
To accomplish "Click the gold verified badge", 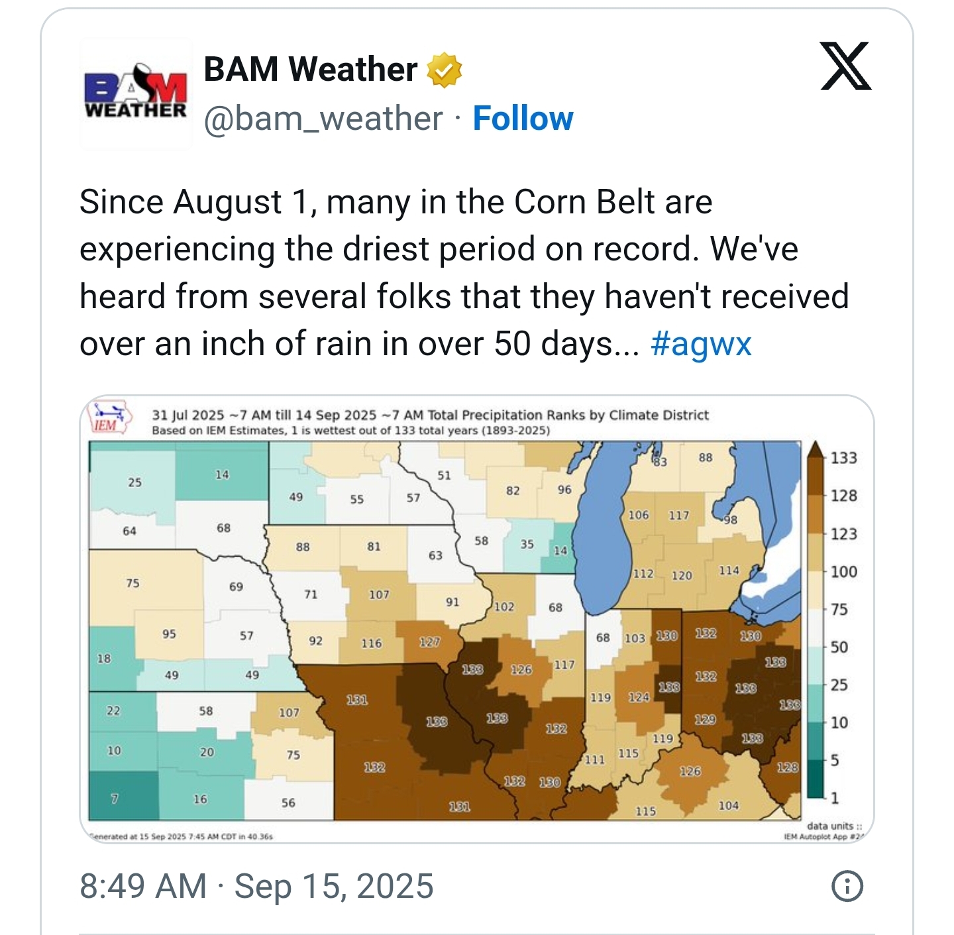I will (444, 70).
